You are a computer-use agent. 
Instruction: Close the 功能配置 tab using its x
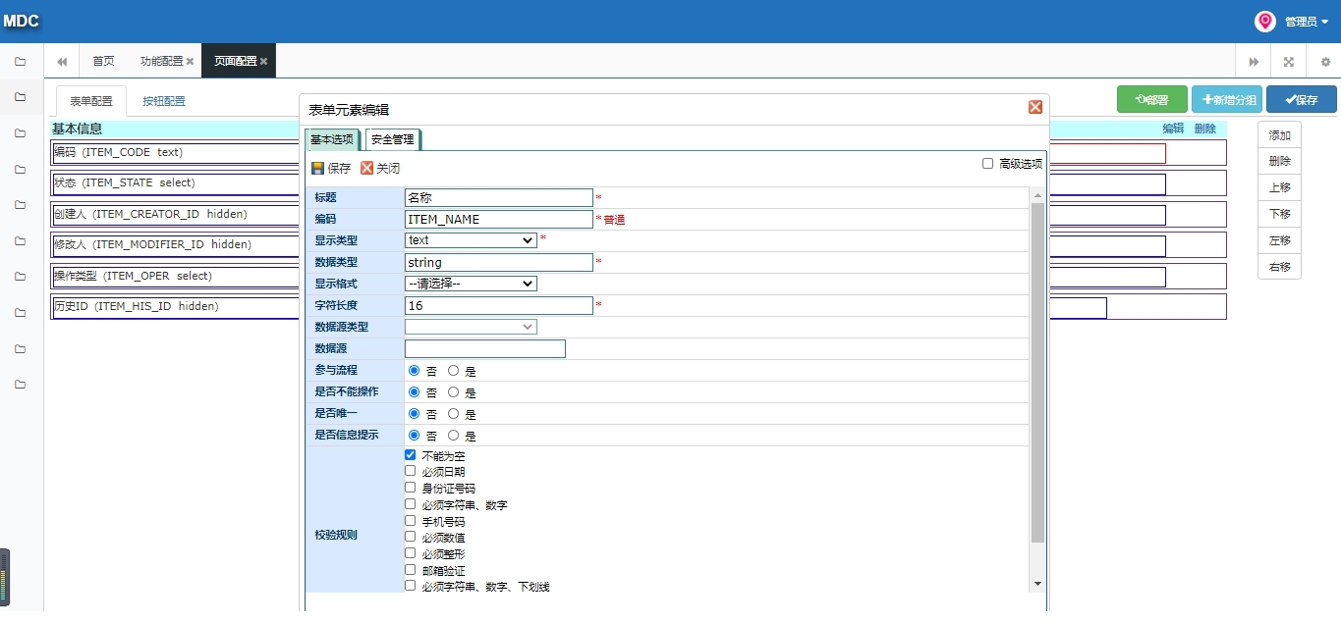(191, 61)
